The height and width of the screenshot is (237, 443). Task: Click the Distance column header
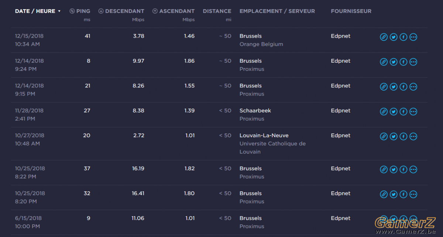pyautogui.click(x=217, y=11)
